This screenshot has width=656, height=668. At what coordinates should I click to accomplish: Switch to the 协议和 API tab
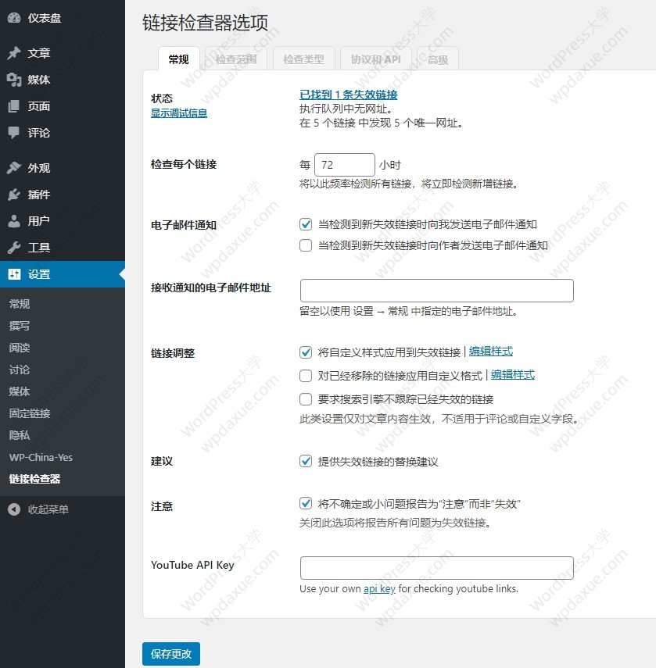[x=375, y=59]
